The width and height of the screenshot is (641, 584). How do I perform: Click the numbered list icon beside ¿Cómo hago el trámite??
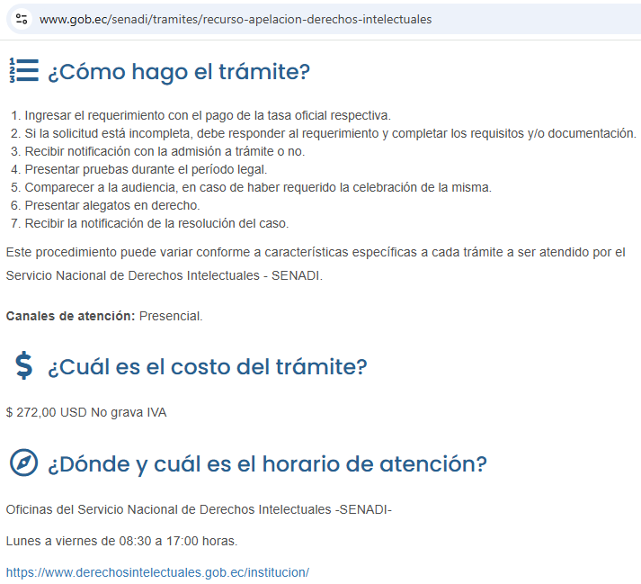click(x=23, y=71)
